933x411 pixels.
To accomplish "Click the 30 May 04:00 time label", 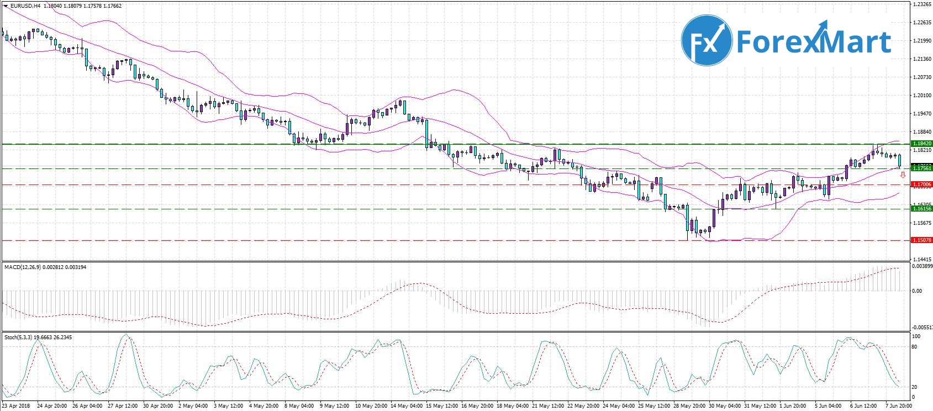I will point(724,406).
